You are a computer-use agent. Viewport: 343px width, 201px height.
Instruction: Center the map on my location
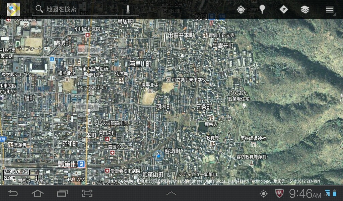241,9
